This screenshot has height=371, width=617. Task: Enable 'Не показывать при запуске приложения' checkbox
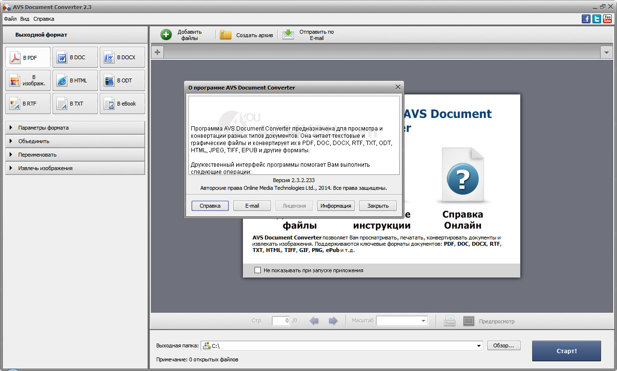click(x=258, y=270)
